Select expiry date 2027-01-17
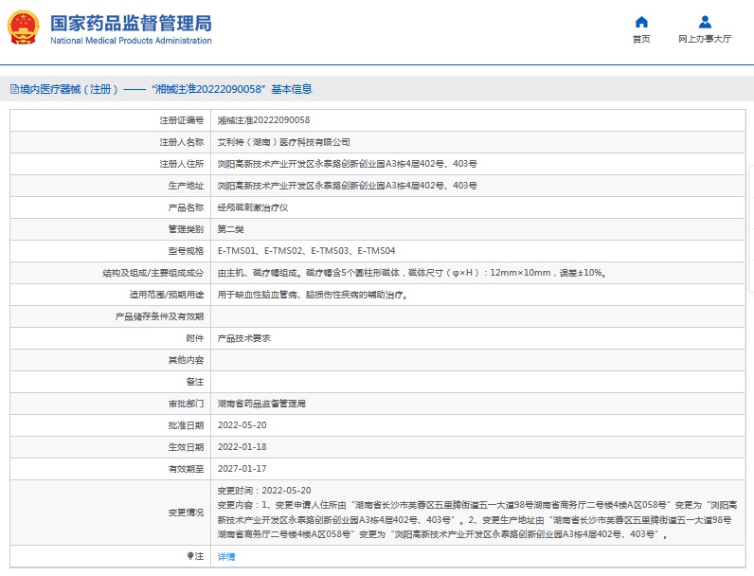Viewport: 754px width, 576px height. click(x=242, y=469)
